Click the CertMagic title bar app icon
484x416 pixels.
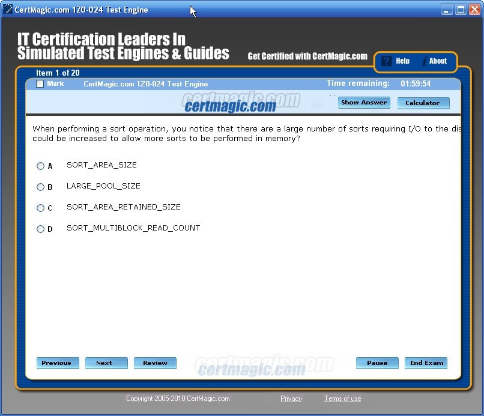pyautogui.click(x=8, y=10)
